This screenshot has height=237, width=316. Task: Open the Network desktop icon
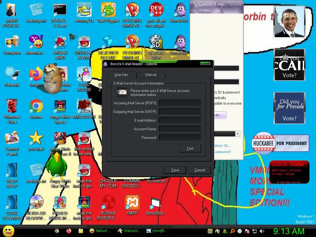point(12,77)
